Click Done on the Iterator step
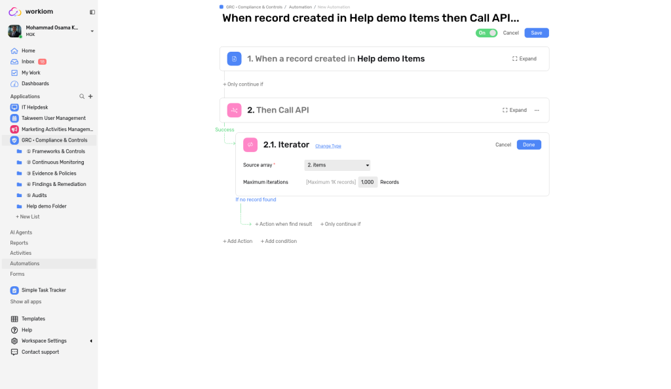This screenshot has width=671, height=389. pyautogui.click(x=529, y=145)
